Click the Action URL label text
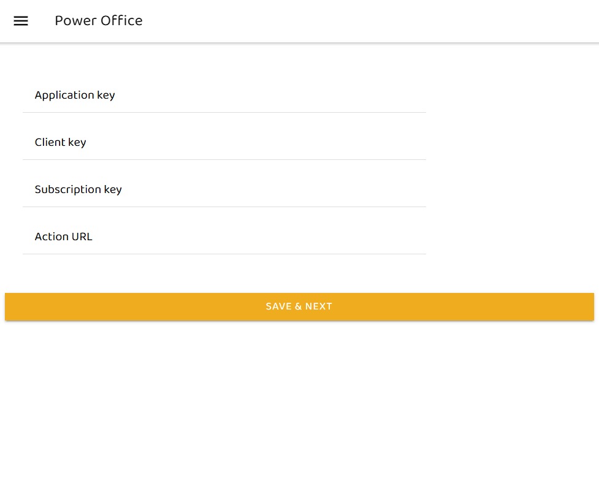 click(63, 237)
